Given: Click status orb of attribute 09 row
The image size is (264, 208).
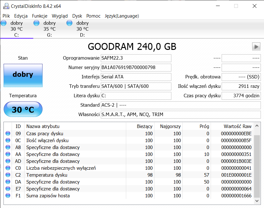Looking at the screenshot, I should click(8, 133).
